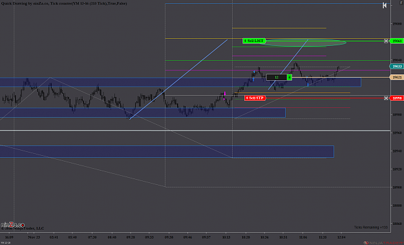This screenshot has height=245, width=404.
Task: Click the green limit price marker 19061
Action: click(397, 41)
